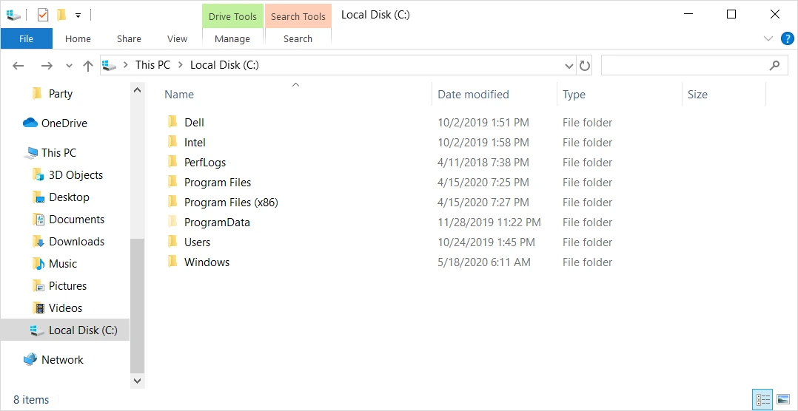Click the navigation pane scroll up arrow
This screenshot has height=411, width=798.
click(138, 90)
